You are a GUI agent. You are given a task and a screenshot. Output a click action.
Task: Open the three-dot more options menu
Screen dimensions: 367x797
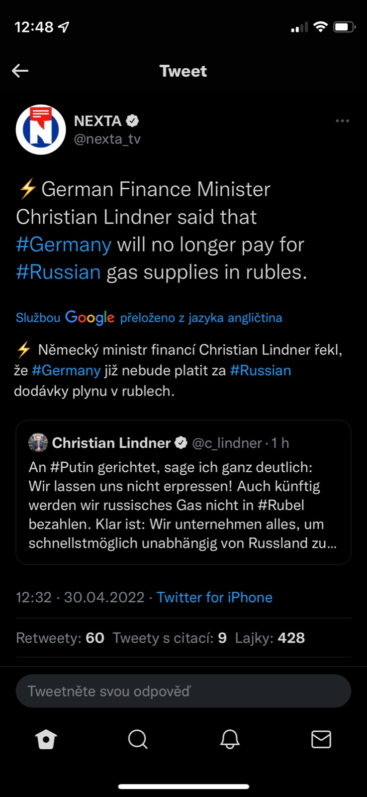click(x=342, y=121)
